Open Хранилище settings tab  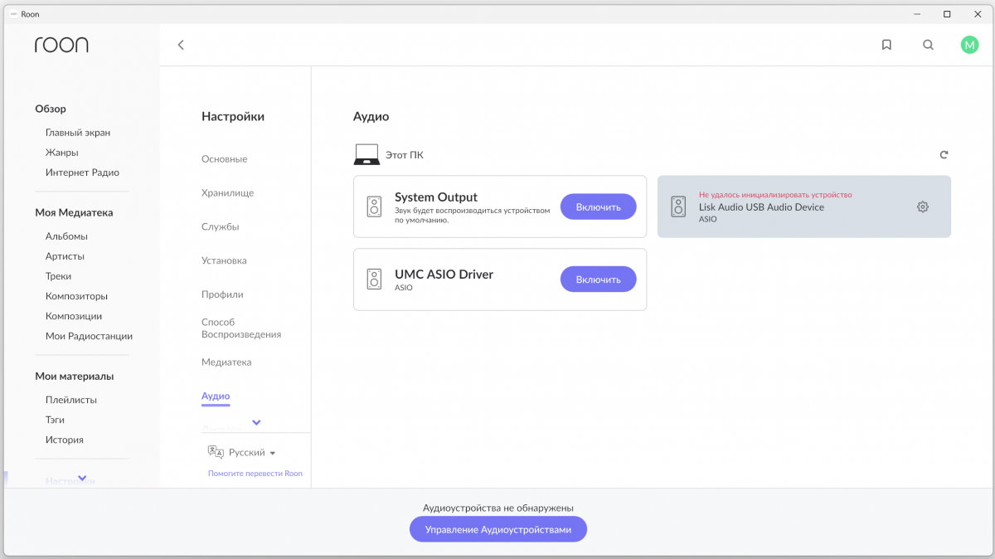(x=228, y=193)
